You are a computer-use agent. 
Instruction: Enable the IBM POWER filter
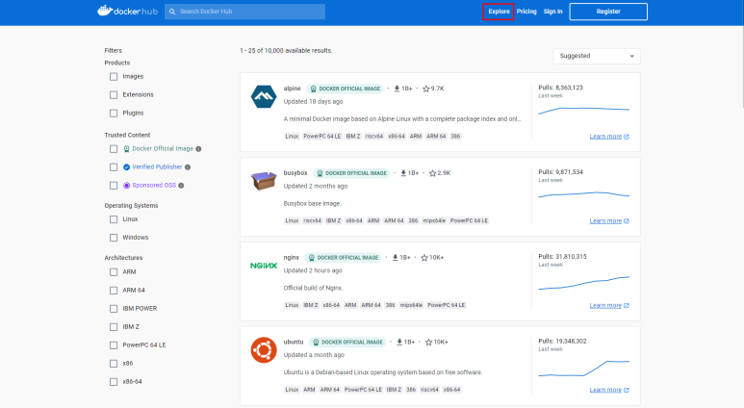click(x=114, y=308)
